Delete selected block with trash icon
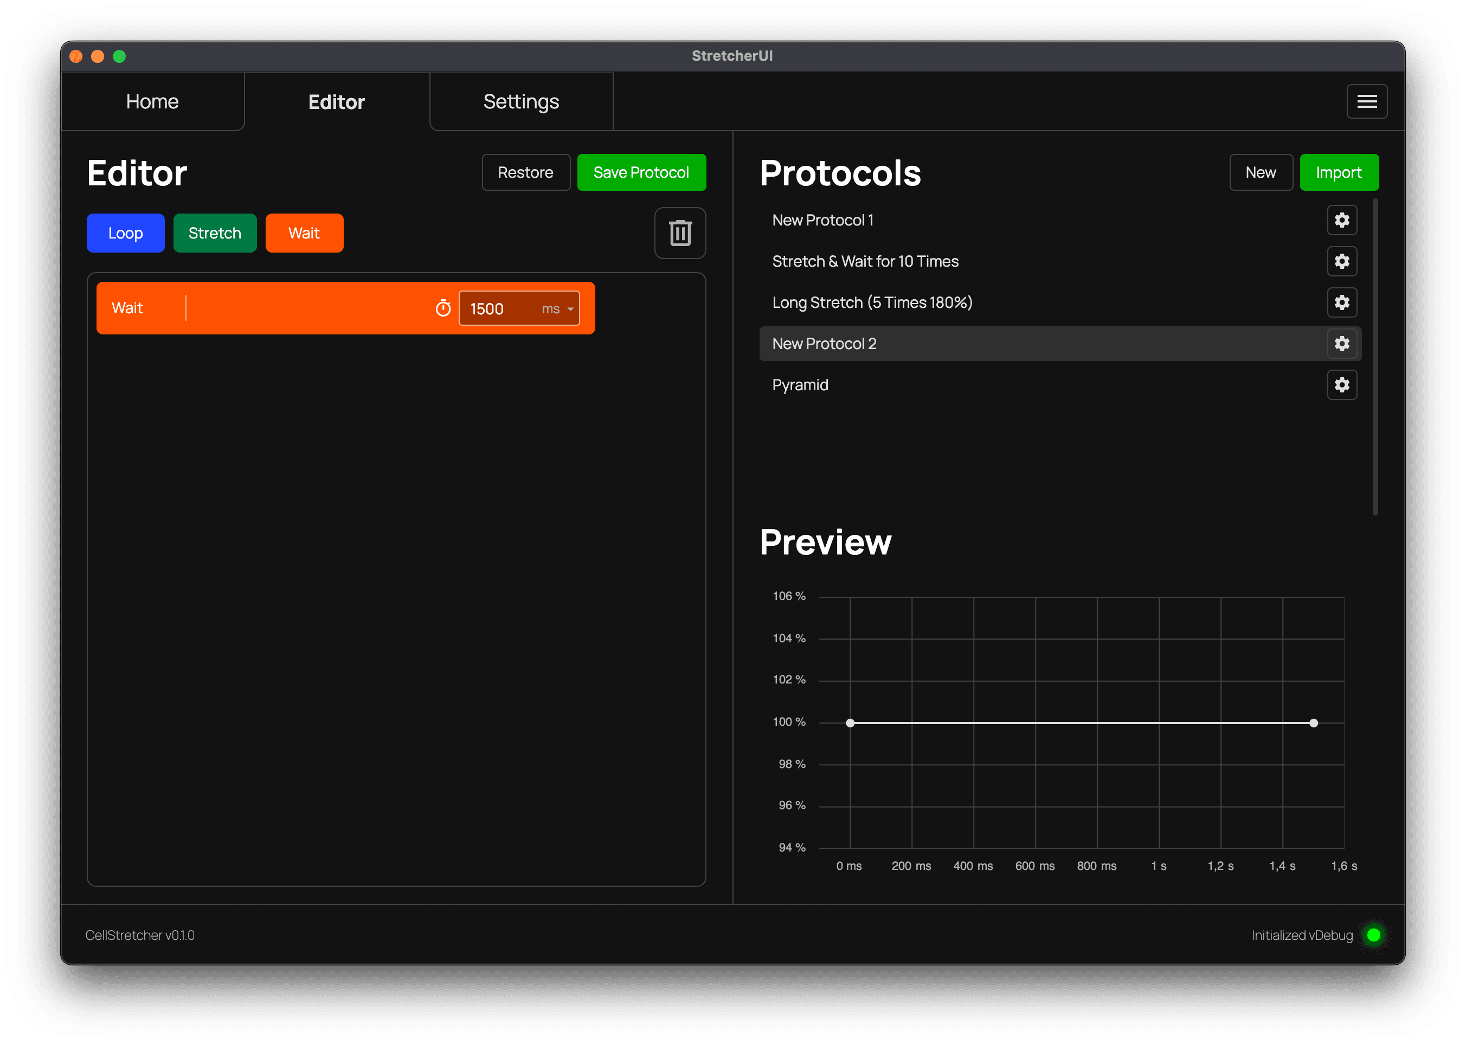This screenshot has height=1045, width=1466. click(679, 233)
